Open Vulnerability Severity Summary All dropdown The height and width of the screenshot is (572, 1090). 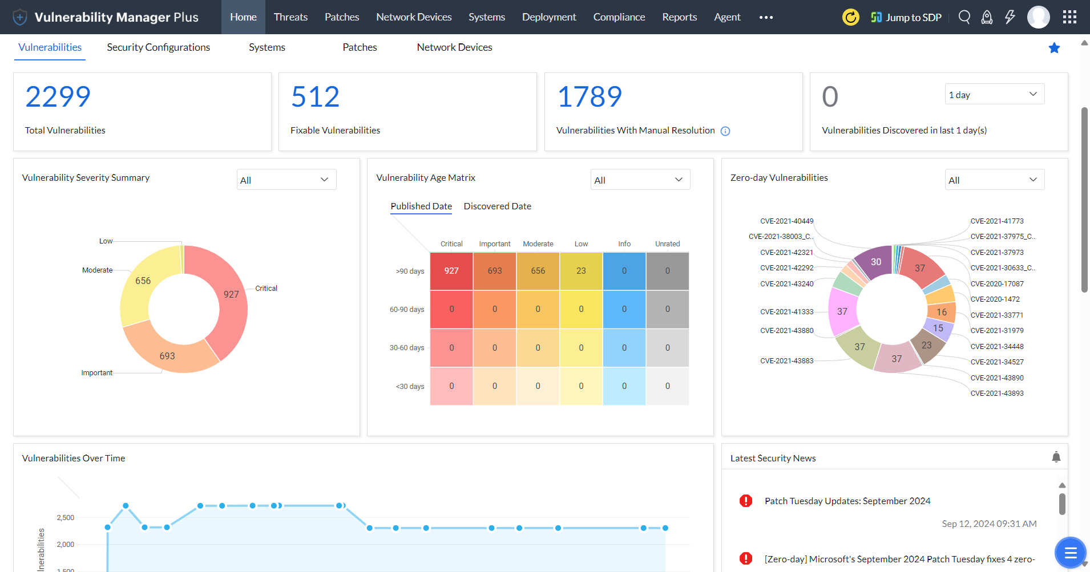[286, 180]
